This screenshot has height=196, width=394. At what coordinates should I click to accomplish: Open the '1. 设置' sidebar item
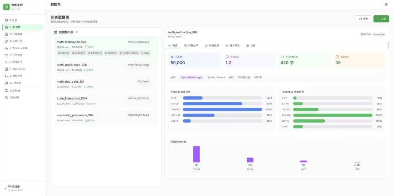[13, 20]
